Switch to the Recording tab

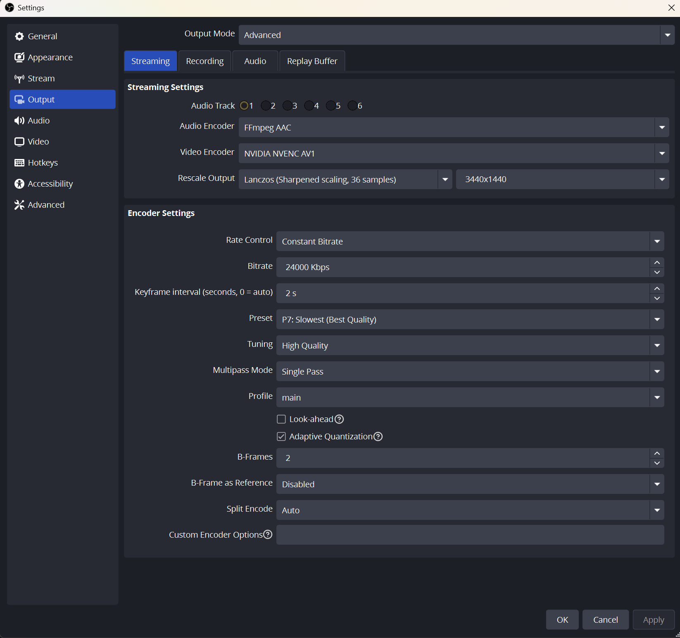[204, 61]
